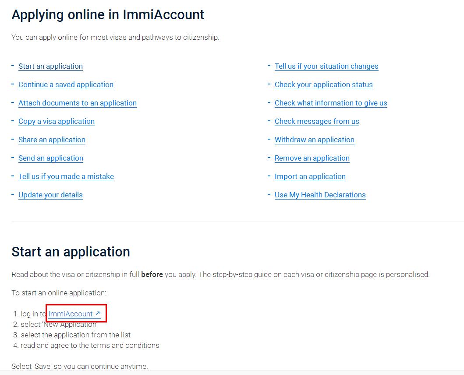Open Share an application link
The width and height of the screenshot is (464, 375).
tap(52, 140)
